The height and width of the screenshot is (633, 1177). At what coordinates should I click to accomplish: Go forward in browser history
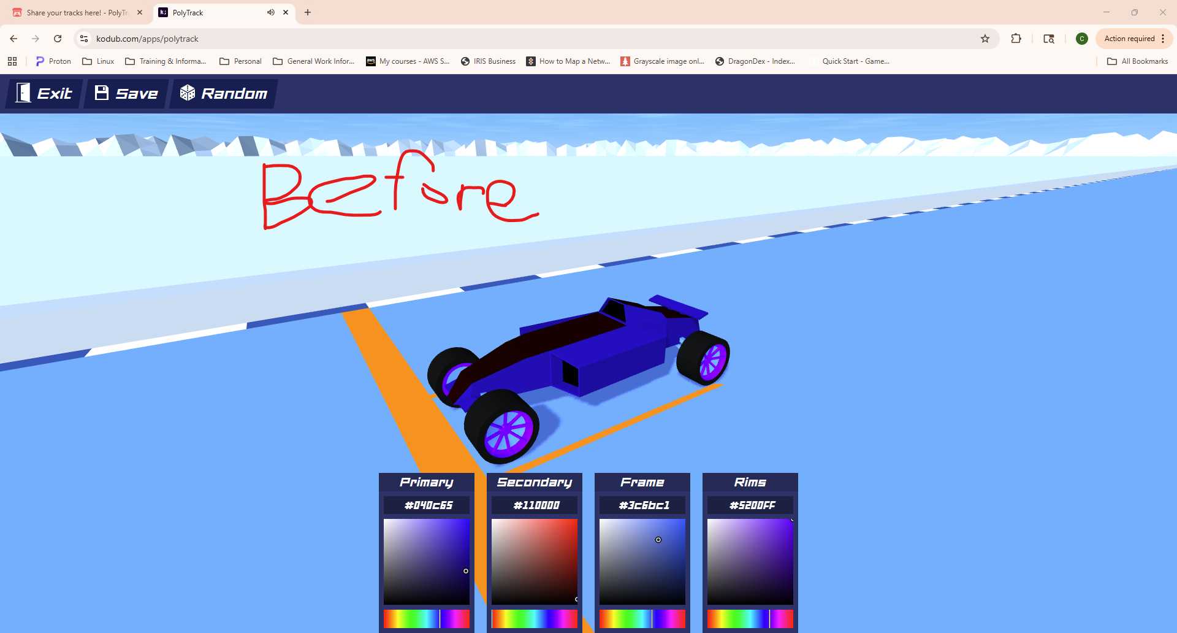click(x=36, y=39)
